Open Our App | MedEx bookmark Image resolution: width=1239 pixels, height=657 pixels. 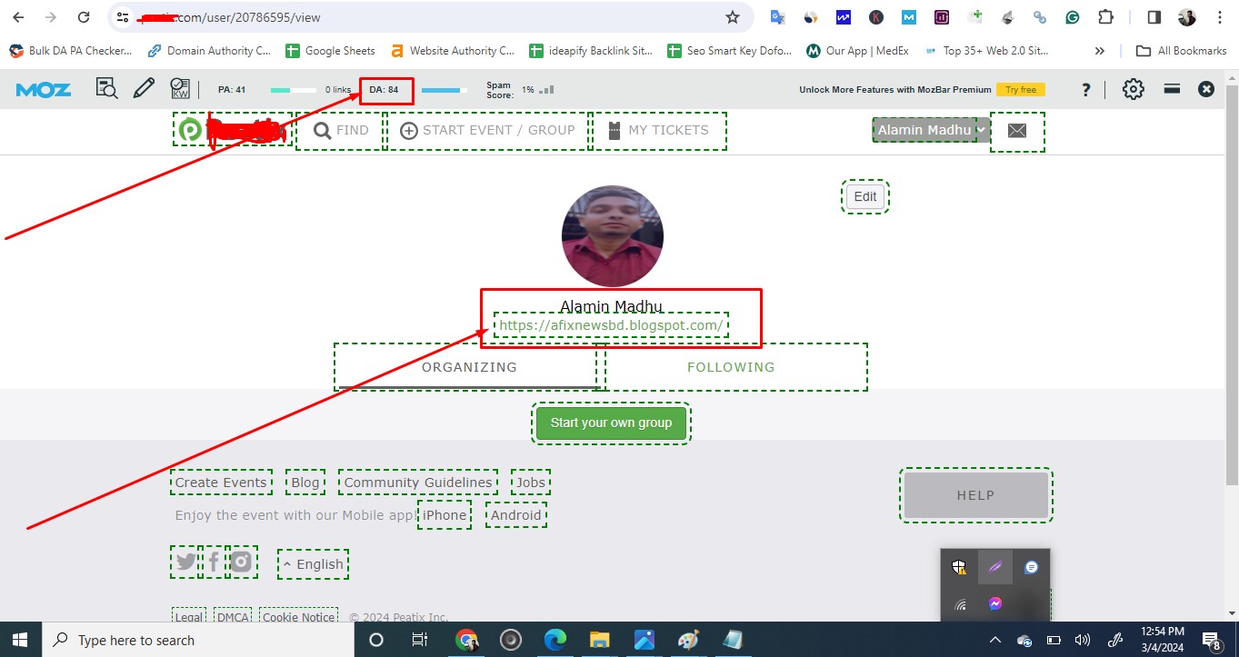[x=857, y=51]
